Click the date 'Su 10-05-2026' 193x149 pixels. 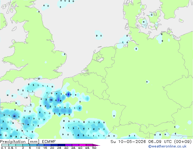tap(128, 142)
